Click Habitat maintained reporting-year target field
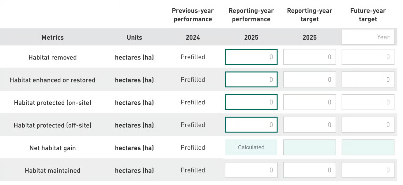The width and height of the screenshot is (403, 185). click(310, 170)
